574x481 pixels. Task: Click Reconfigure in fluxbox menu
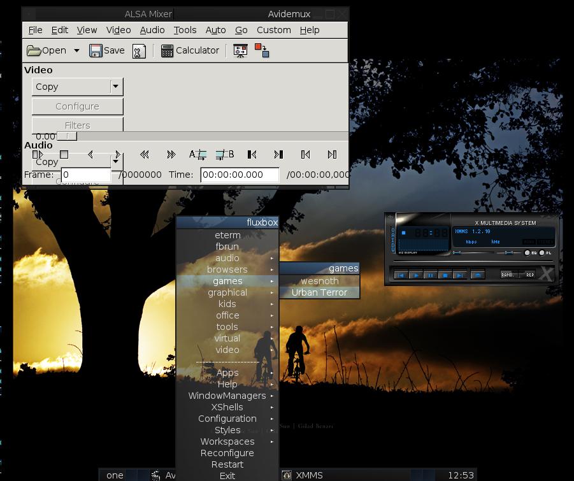point(227,453)
